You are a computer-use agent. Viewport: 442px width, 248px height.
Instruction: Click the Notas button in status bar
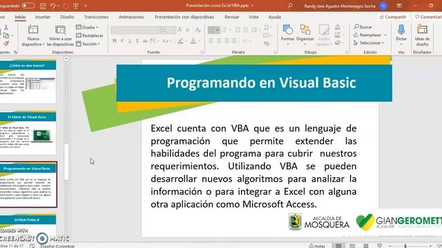tap(317, 246)
